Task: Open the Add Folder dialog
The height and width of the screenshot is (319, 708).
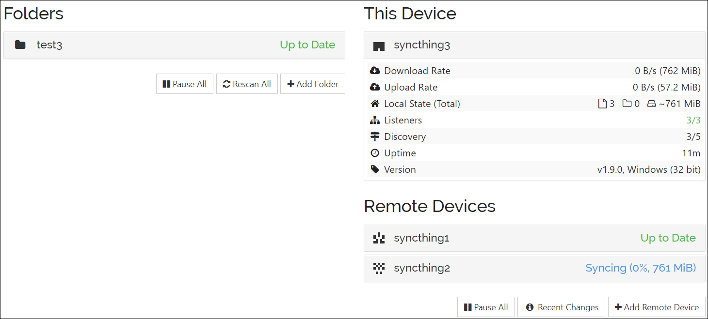Action: coord(312,84)
